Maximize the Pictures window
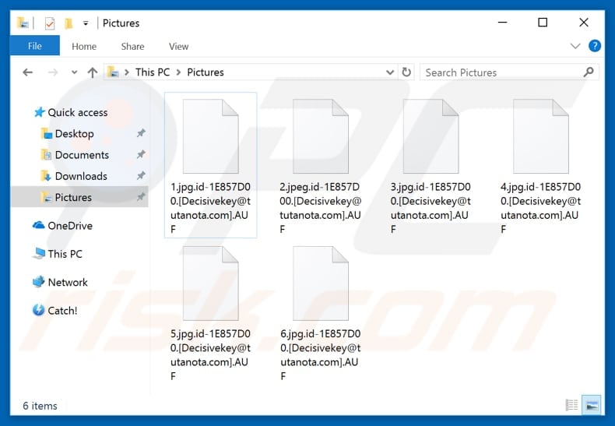 [x=543, y=23]
